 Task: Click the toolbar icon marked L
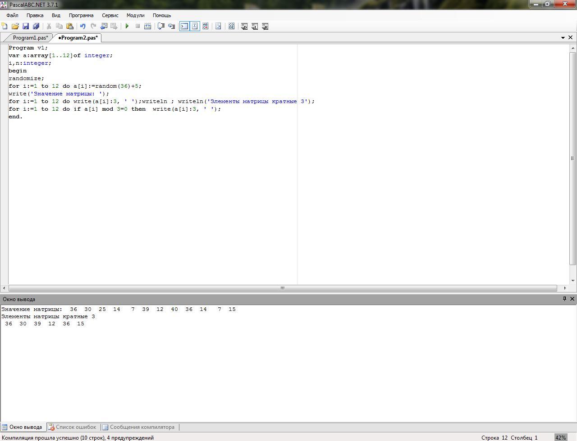click(255, 26)
